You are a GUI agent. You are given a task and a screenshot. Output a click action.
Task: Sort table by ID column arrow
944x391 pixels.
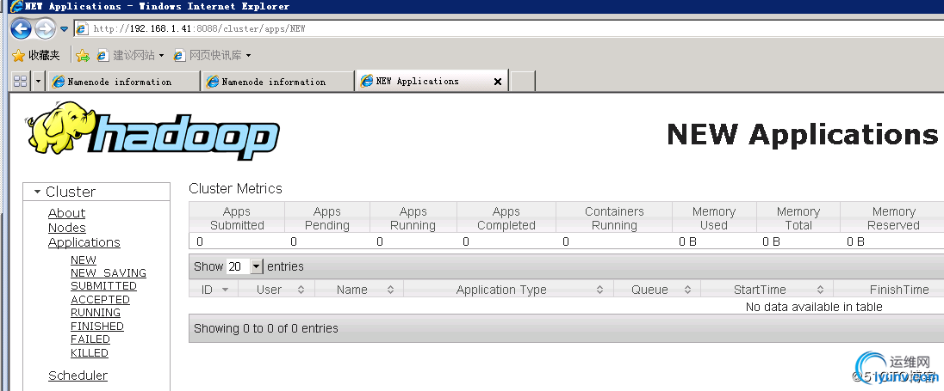click(x=226, y=290)
